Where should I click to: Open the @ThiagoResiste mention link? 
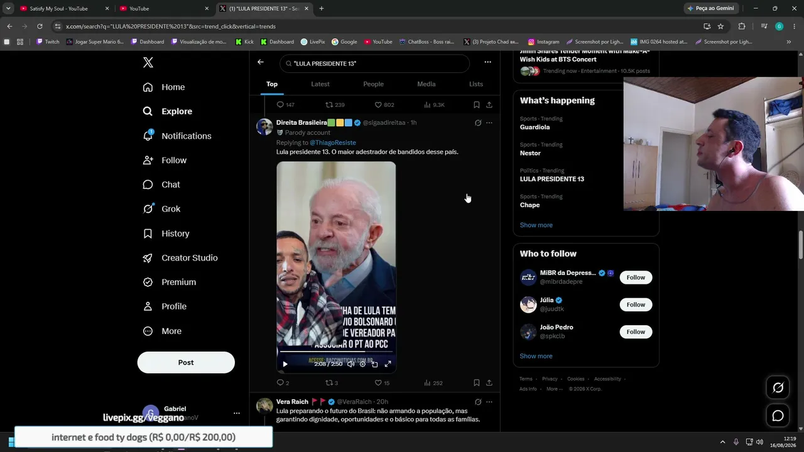click(x=333, y=143)
